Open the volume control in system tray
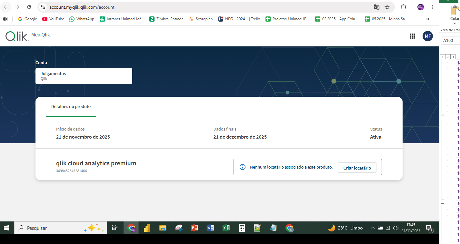The height and width of the screenshot is (244, 460). [396, 228]
